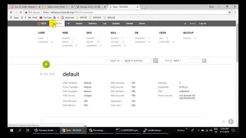Image resolution: width=246 pixels, height=138 pixels.
Task: Open the YouTube bookmark
Action: click(x=45, y=18)
